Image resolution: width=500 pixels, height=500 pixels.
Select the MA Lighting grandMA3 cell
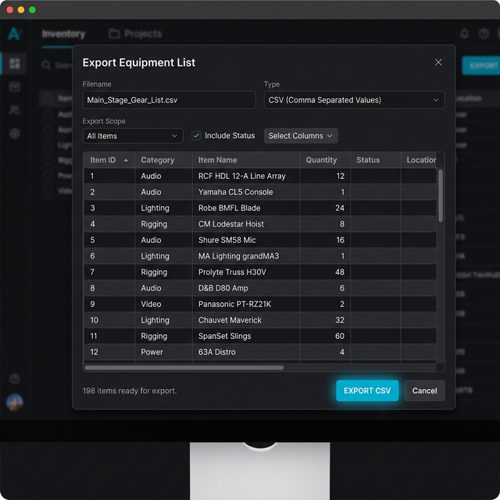click(x=245, y=255)
